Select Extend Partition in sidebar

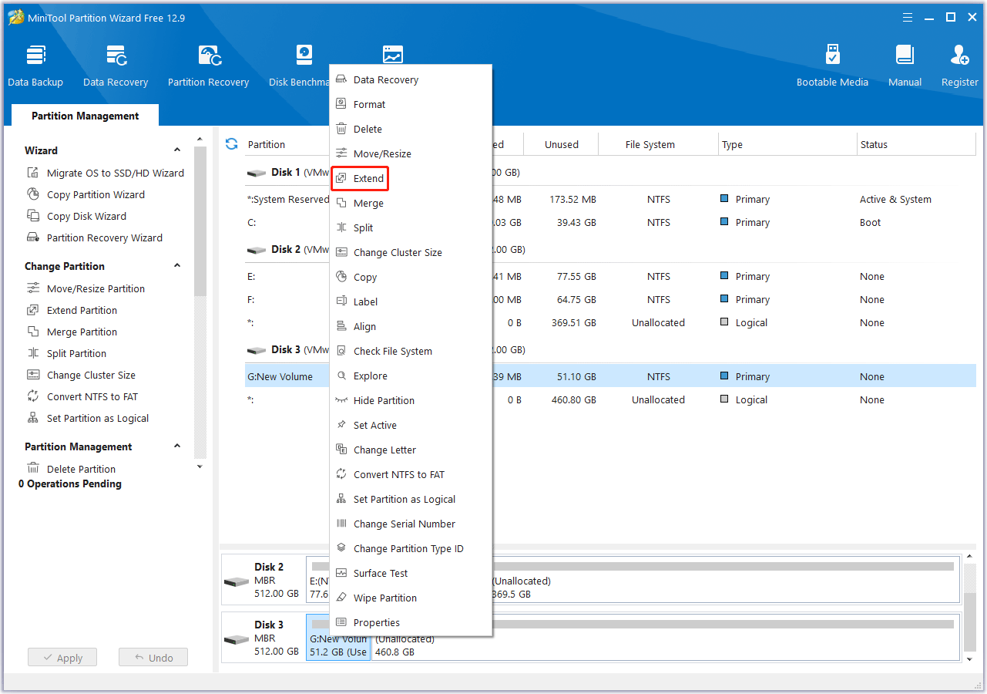[x=72, y=310]
